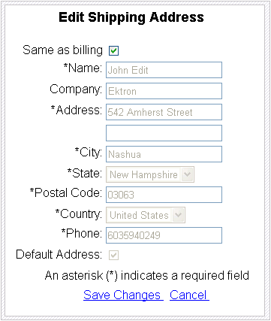Click the Save Changes link
Image resolution: width=271 pixels, height=321 pixels.
pyautogui.click(x=123, y=295)
